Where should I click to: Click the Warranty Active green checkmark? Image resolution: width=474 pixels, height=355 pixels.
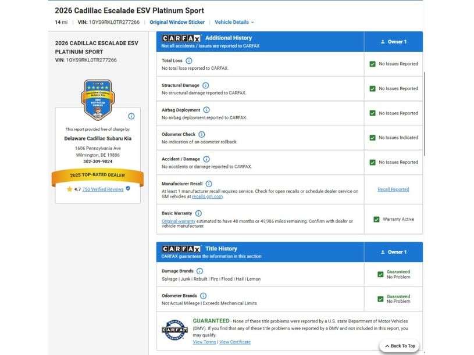click(x=376, y=220)
